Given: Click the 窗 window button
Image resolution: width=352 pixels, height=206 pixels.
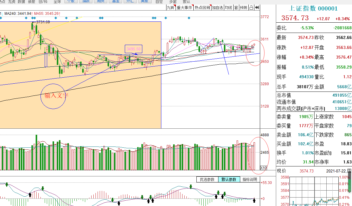Looking at the screenshot, I should click(x=236, y=8).
